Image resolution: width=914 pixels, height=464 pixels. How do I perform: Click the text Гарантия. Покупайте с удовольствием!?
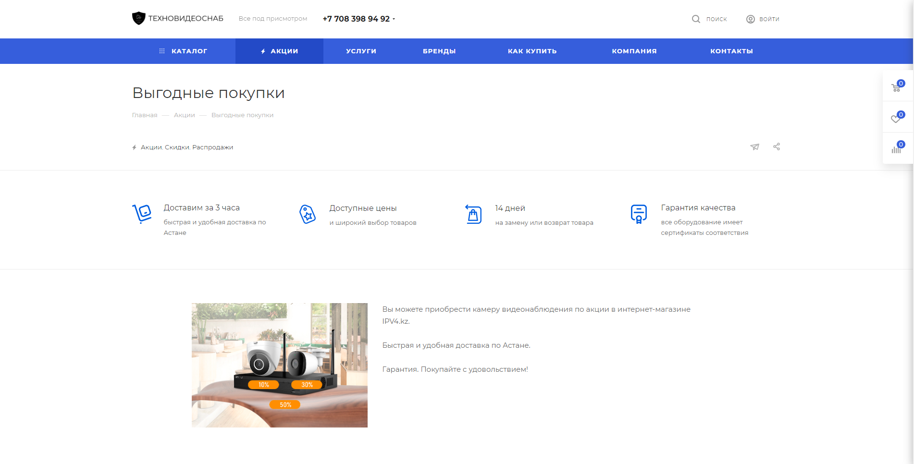(455, 369)
